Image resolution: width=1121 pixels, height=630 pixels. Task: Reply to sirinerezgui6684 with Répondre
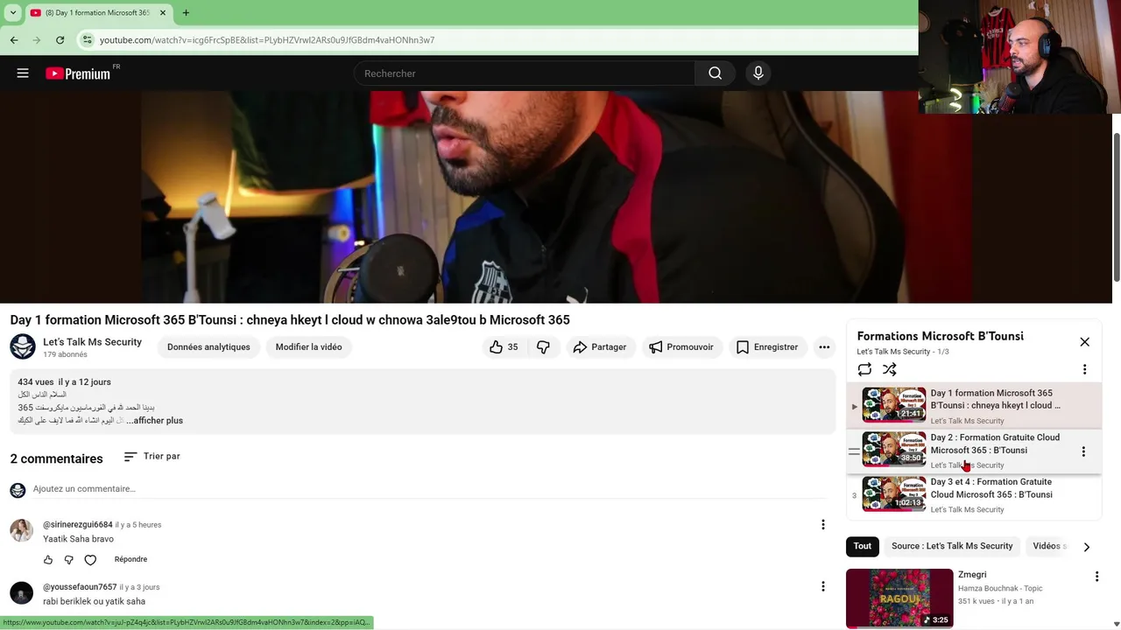pos(130,560)
